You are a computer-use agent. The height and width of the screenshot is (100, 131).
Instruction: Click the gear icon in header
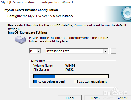[126, 13]
